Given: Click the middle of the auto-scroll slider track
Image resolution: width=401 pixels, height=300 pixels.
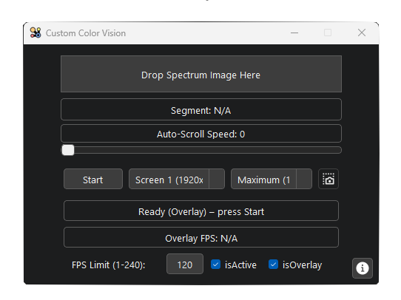Looking at the screenshot, I should pyautogui.click(x=201, y=150).
